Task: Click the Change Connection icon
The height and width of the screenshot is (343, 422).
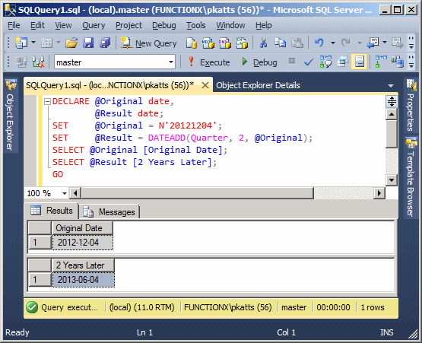Action: pos(38,62)
